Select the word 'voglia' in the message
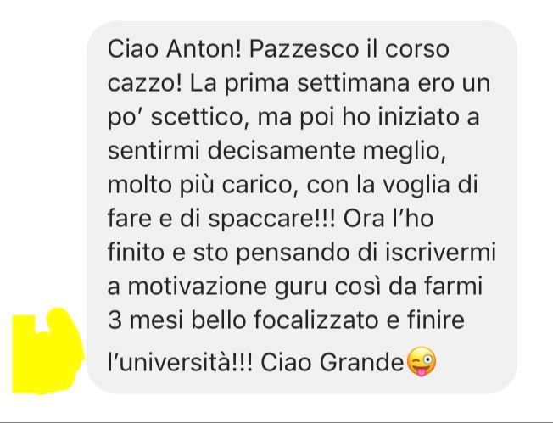The width and height of the screenshot is (553, 423). (x=416, y=186)
